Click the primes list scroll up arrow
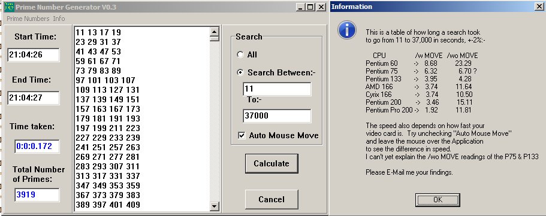The image size is (546, 216). click(215, 31)
